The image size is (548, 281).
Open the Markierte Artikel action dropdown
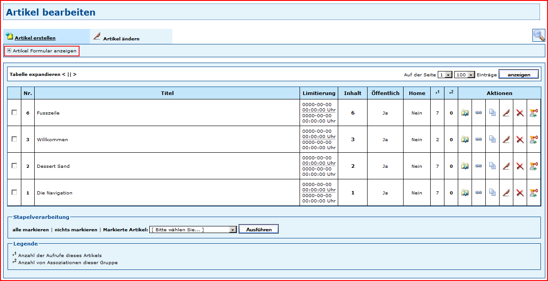pyautogui.click(x=193, y=230)
